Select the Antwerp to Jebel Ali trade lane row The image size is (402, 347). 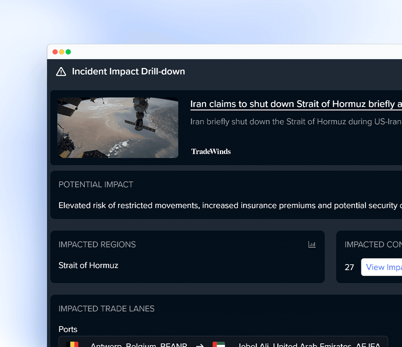point(225,345)
